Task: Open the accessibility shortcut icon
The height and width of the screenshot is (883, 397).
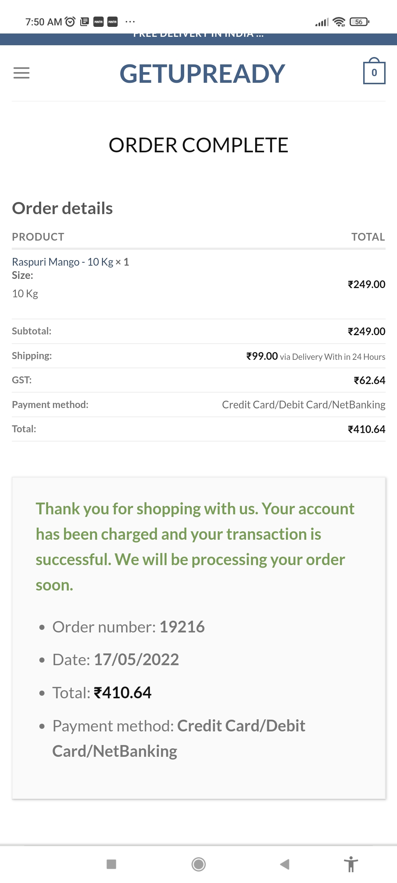Action: click(351, 864)
